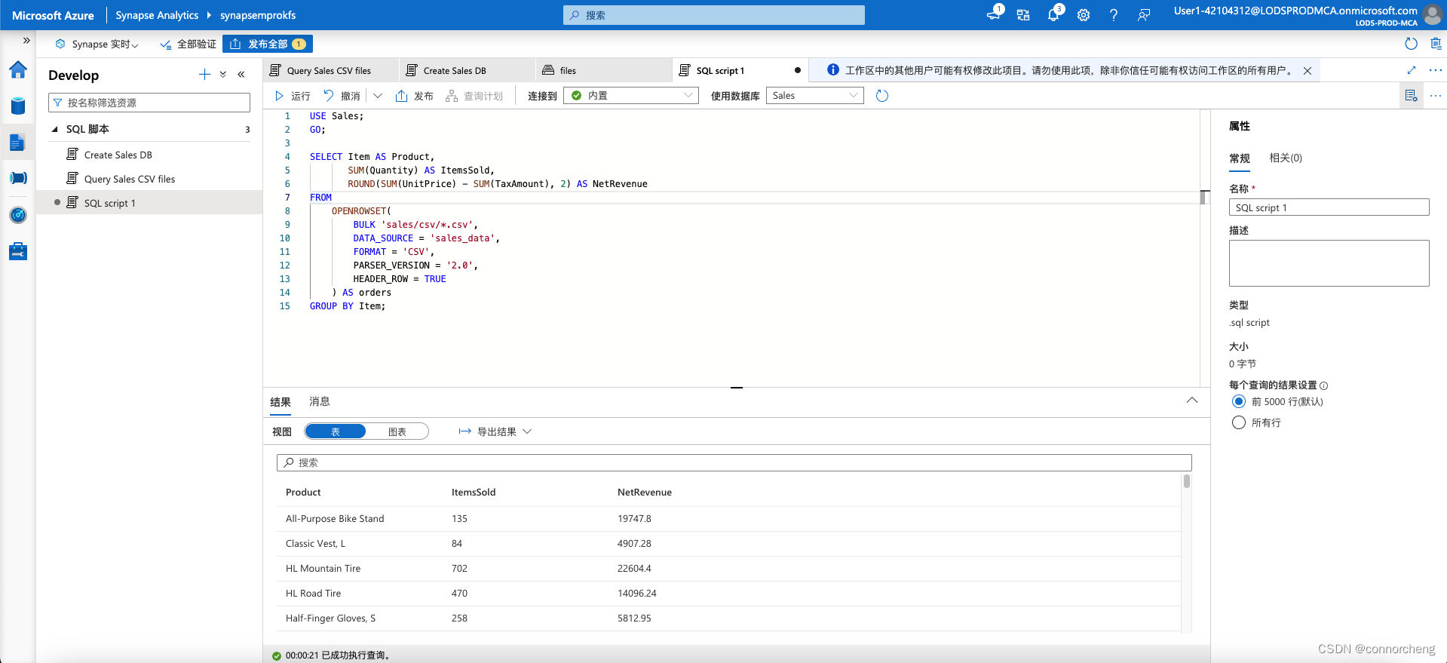Open the 消息 messages tab

click(x=320, y=401)
